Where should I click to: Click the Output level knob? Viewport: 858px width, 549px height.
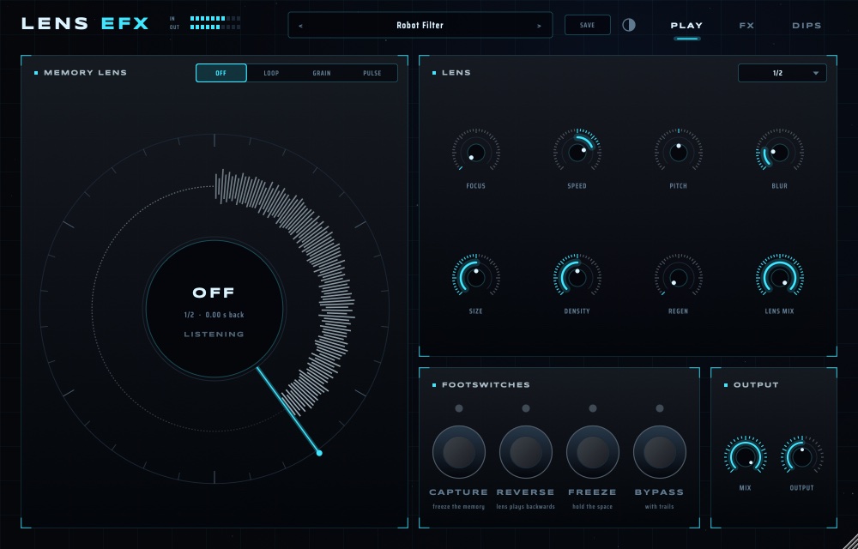801,456
